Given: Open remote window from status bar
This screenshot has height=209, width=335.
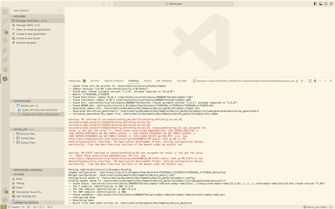Looking at the screenshot, I should click(x=4, y=207).
